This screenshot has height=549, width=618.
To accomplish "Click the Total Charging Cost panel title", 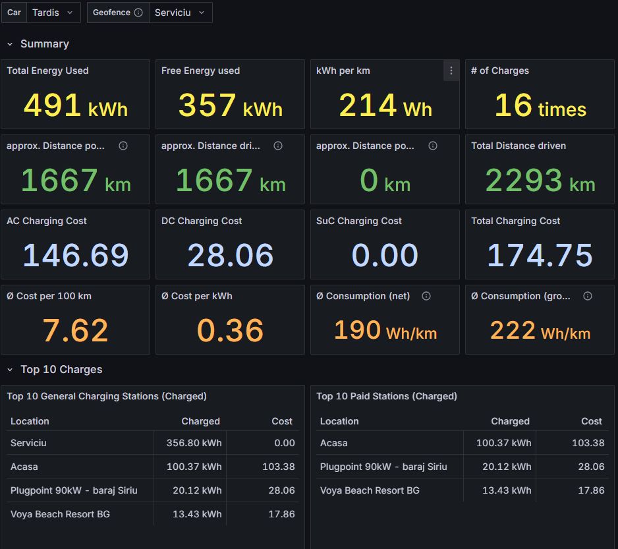I will [x=515, y=221].
